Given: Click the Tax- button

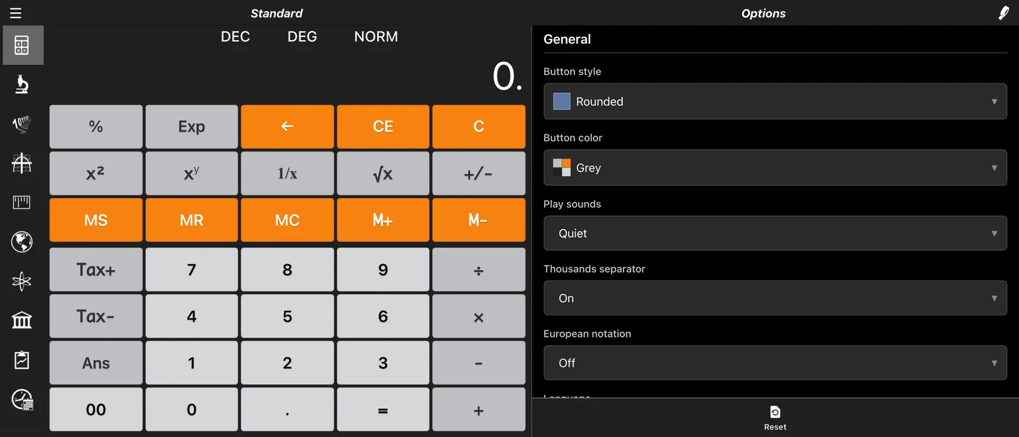Looking at the screenshot, I should 96,317.
